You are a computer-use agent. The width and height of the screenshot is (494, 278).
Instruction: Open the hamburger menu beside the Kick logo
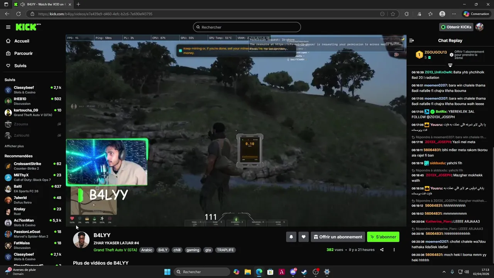click(x=8, y=27)
